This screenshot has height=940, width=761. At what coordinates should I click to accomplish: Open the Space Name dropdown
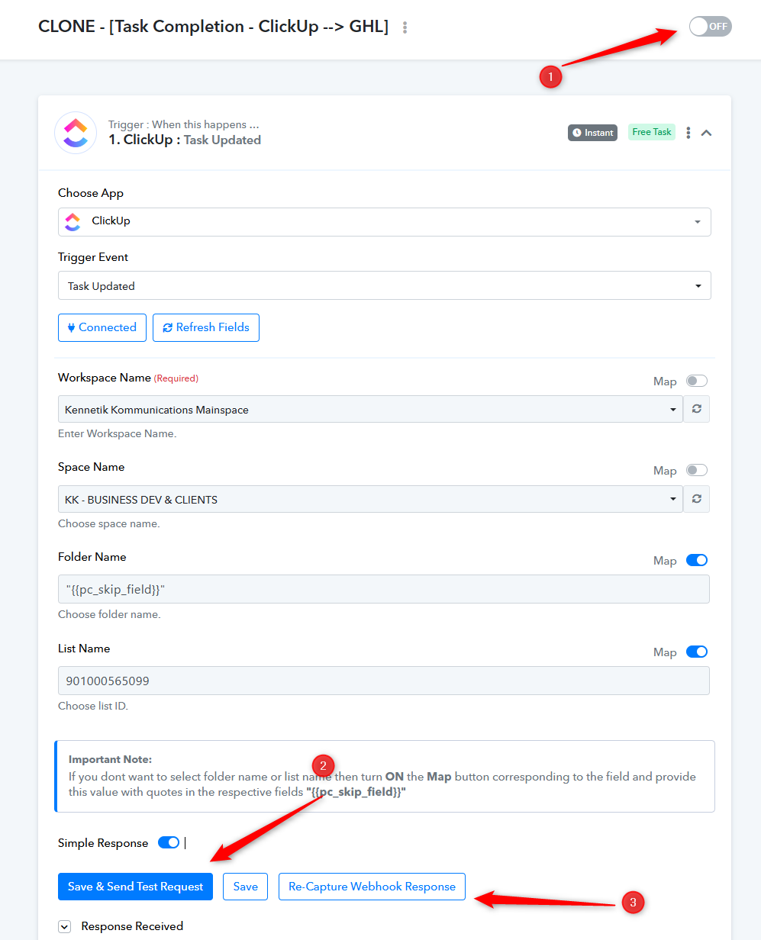(x=370, y=499)
